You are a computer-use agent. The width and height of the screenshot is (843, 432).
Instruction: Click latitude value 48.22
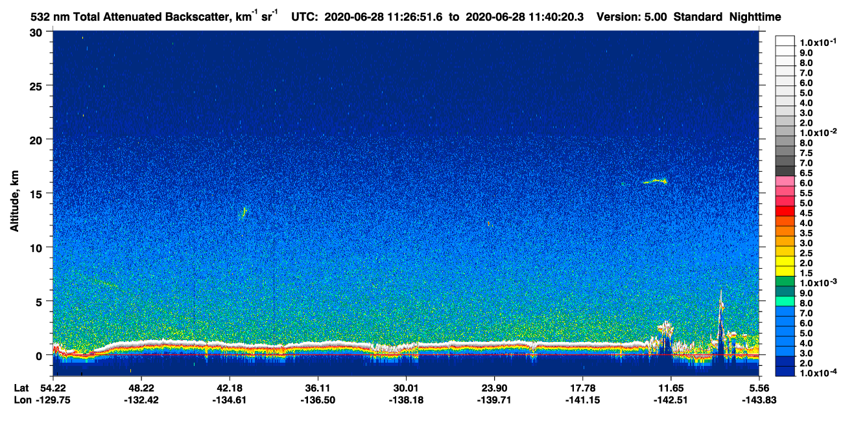click(141, 388)
